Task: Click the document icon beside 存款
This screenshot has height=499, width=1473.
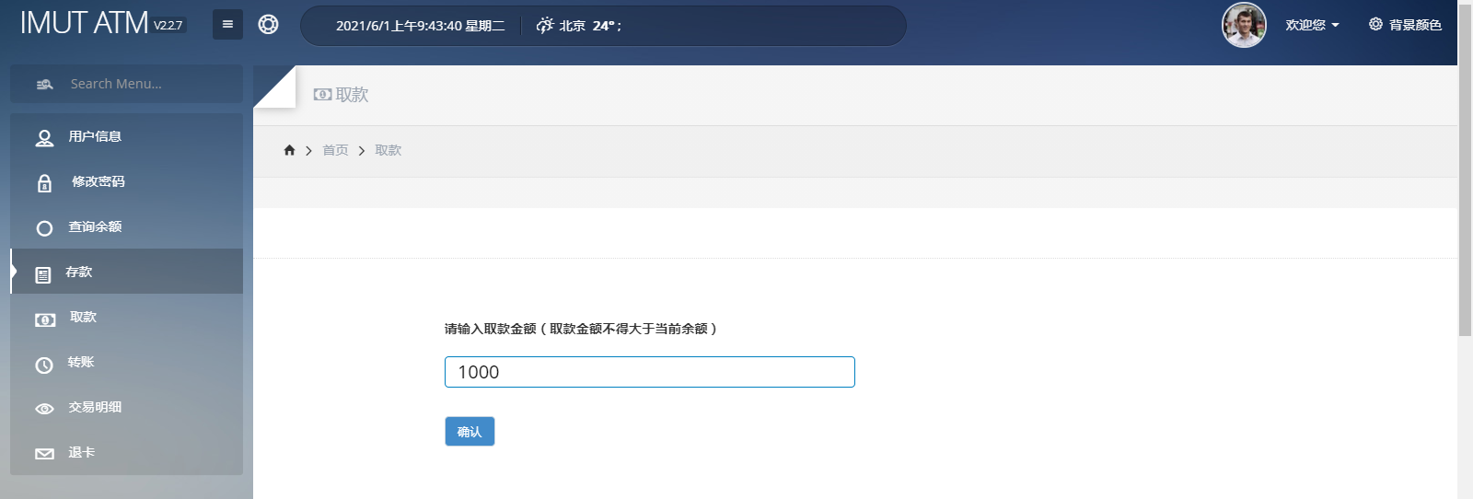Action: pyautogui.click(x=43, y=274)
